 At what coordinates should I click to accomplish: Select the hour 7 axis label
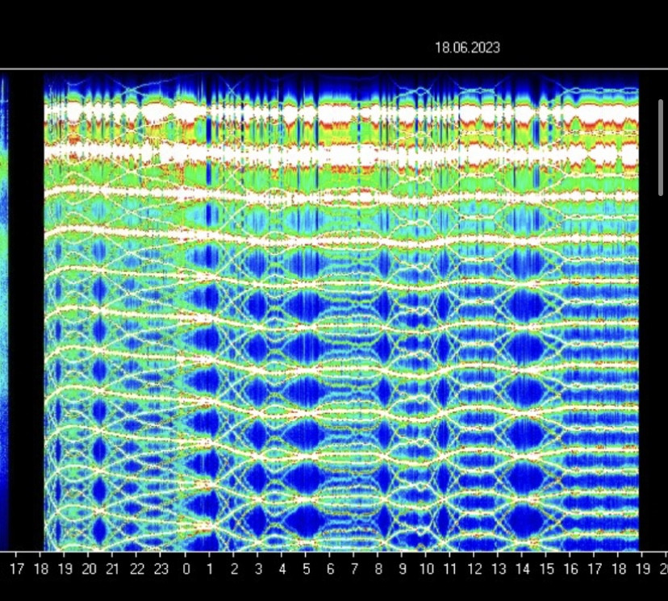point(354,570)
